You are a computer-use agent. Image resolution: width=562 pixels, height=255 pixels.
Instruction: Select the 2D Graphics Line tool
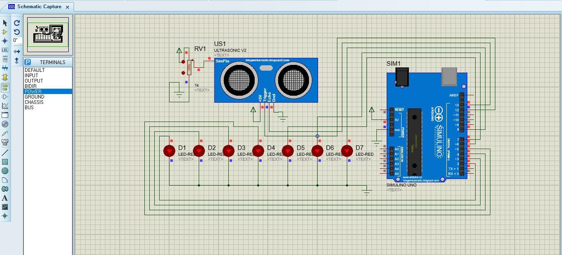point(5,153)
